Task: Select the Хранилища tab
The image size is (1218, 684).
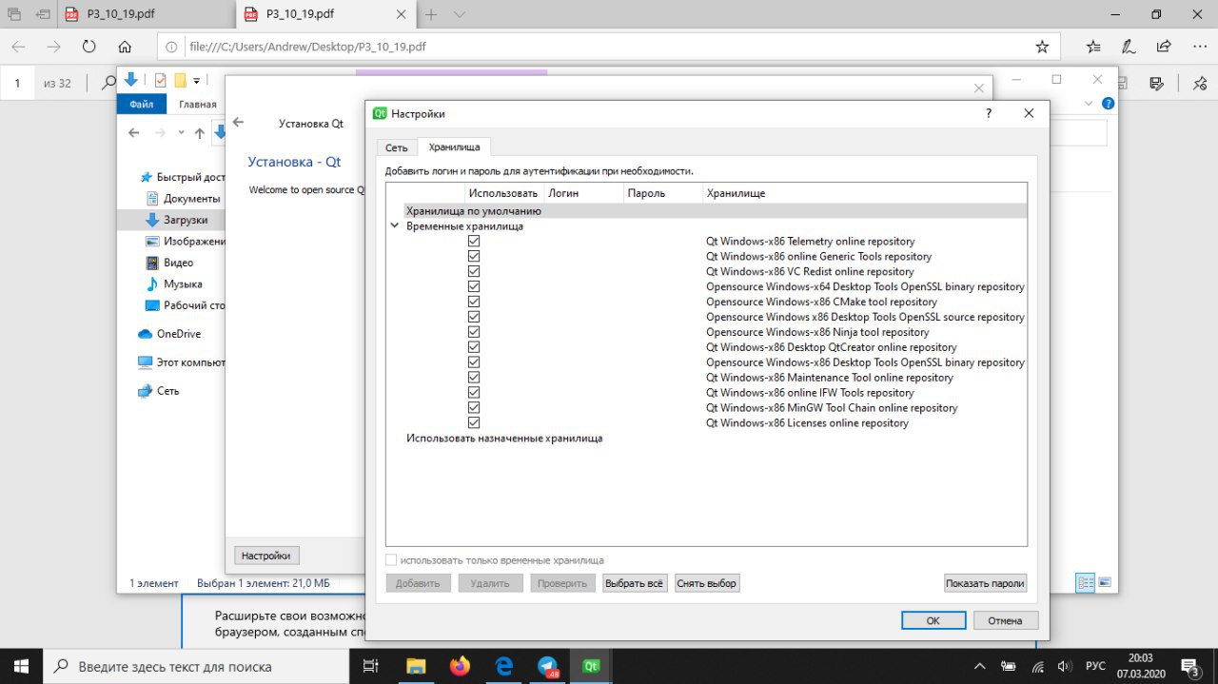Action: pos(454,147)
